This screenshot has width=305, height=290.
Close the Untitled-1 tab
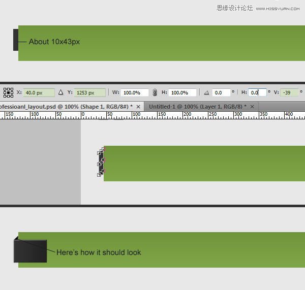[252, 107]
